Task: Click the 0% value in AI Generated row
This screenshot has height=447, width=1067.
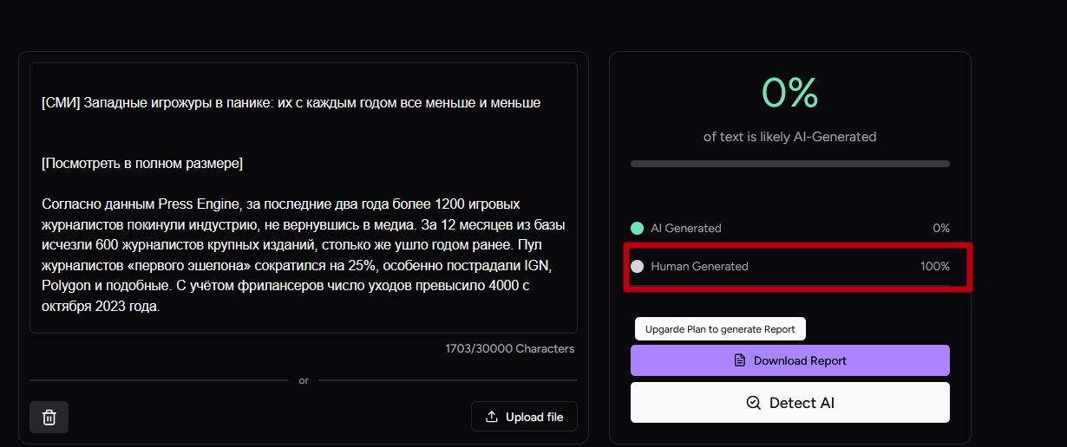Action: pyautogui.click(x=940, y=228)
